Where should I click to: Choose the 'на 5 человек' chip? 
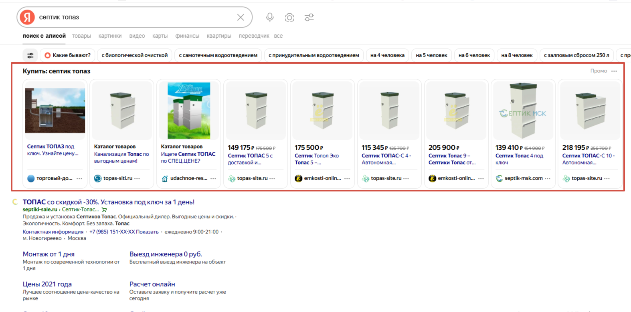pos(431,55)
